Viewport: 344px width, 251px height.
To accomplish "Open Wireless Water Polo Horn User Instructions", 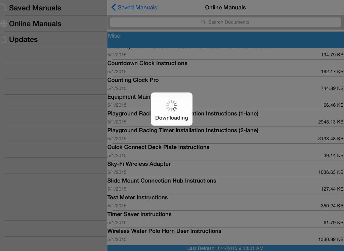I will pos(225,236).
